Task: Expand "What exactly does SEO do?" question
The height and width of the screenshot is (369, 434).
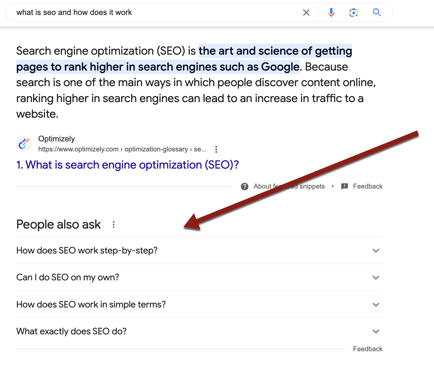Action: (376, 332)
